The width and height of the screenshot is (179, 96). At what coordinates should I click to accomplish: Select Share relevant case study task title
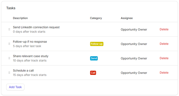(x=31, y=56)
